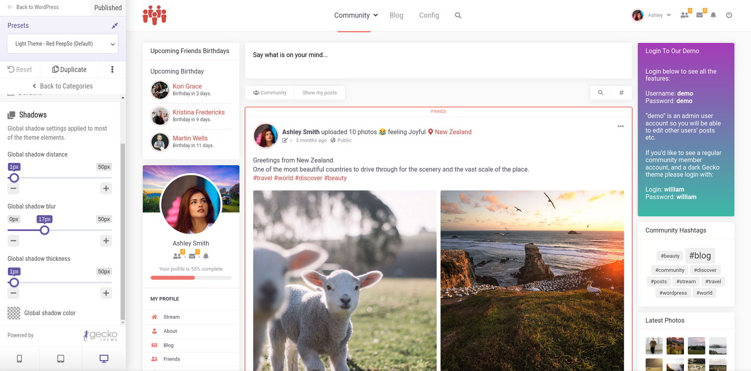Click Ashley's avatar in the top header
The image size is (751, 371).
(x=638, y=15)
